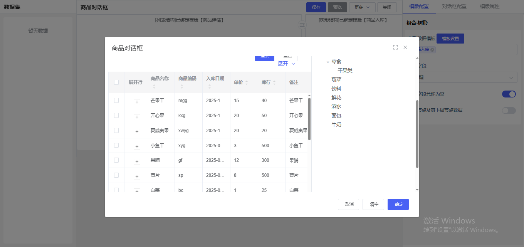Select the 干果类 tree item
The width and height of the screenshot is (524, 247).
[x=345, y=71]
